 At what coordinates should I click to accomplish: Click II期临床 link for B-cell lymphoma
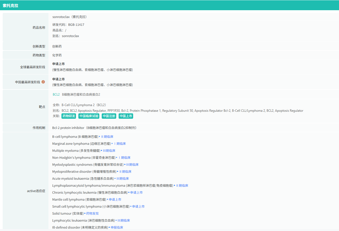click(x=107, y=137)
